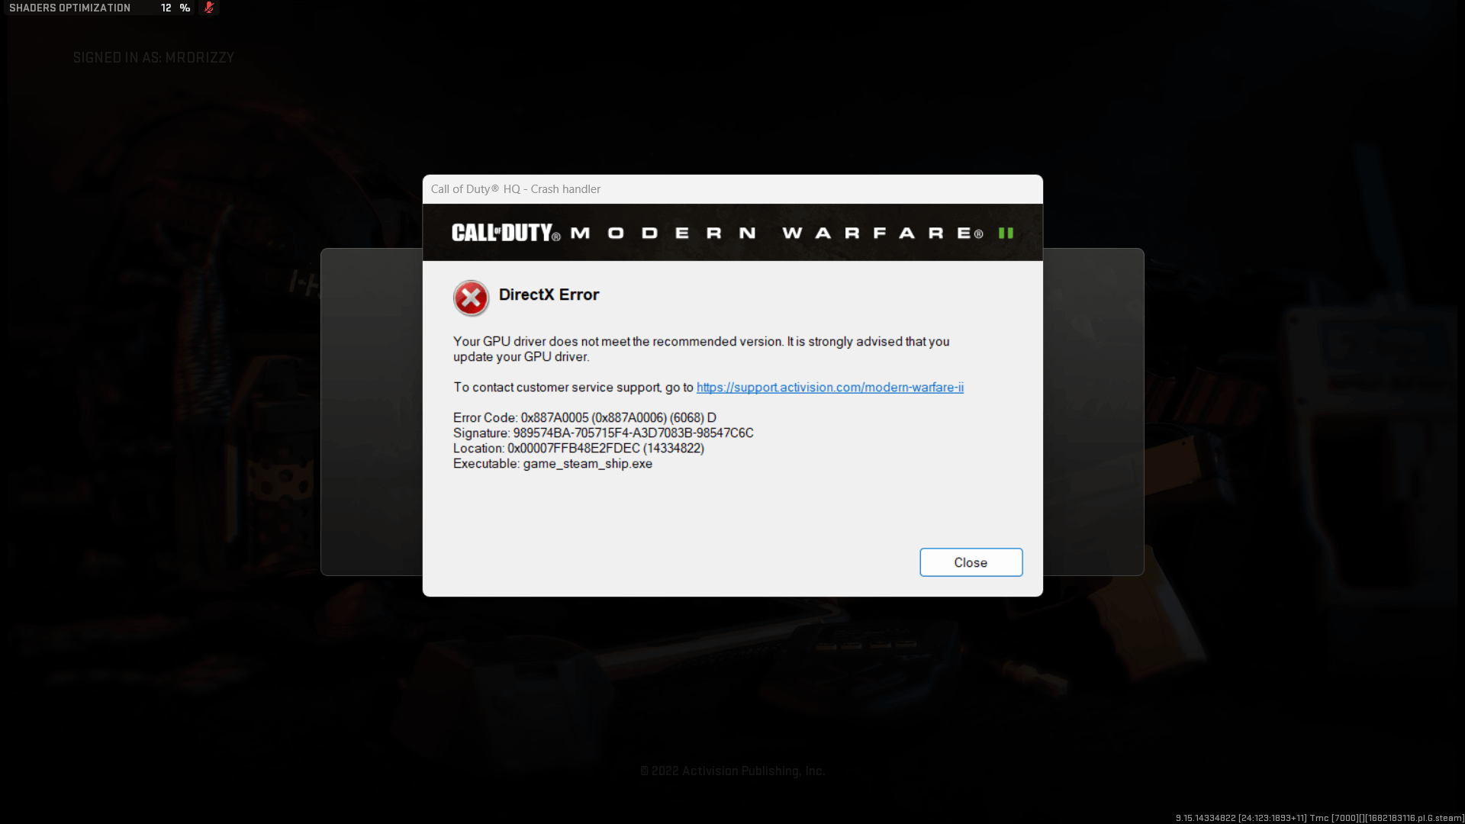Click the Crash handler title bar
1465x824 pixels.
tap(732, 189)
